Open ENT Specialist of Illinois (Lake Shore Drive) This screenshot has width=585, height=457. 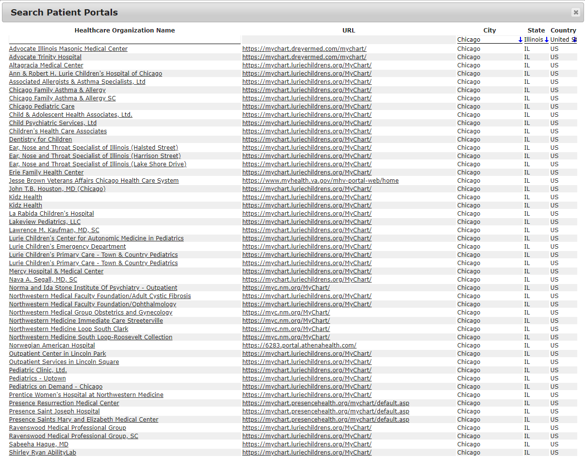point(97,164)
